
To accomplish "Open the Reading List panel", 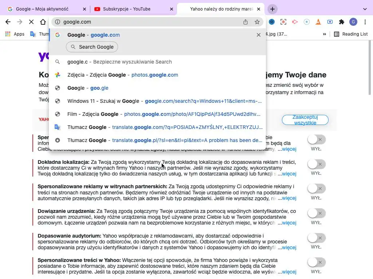I will pos(351,34).
